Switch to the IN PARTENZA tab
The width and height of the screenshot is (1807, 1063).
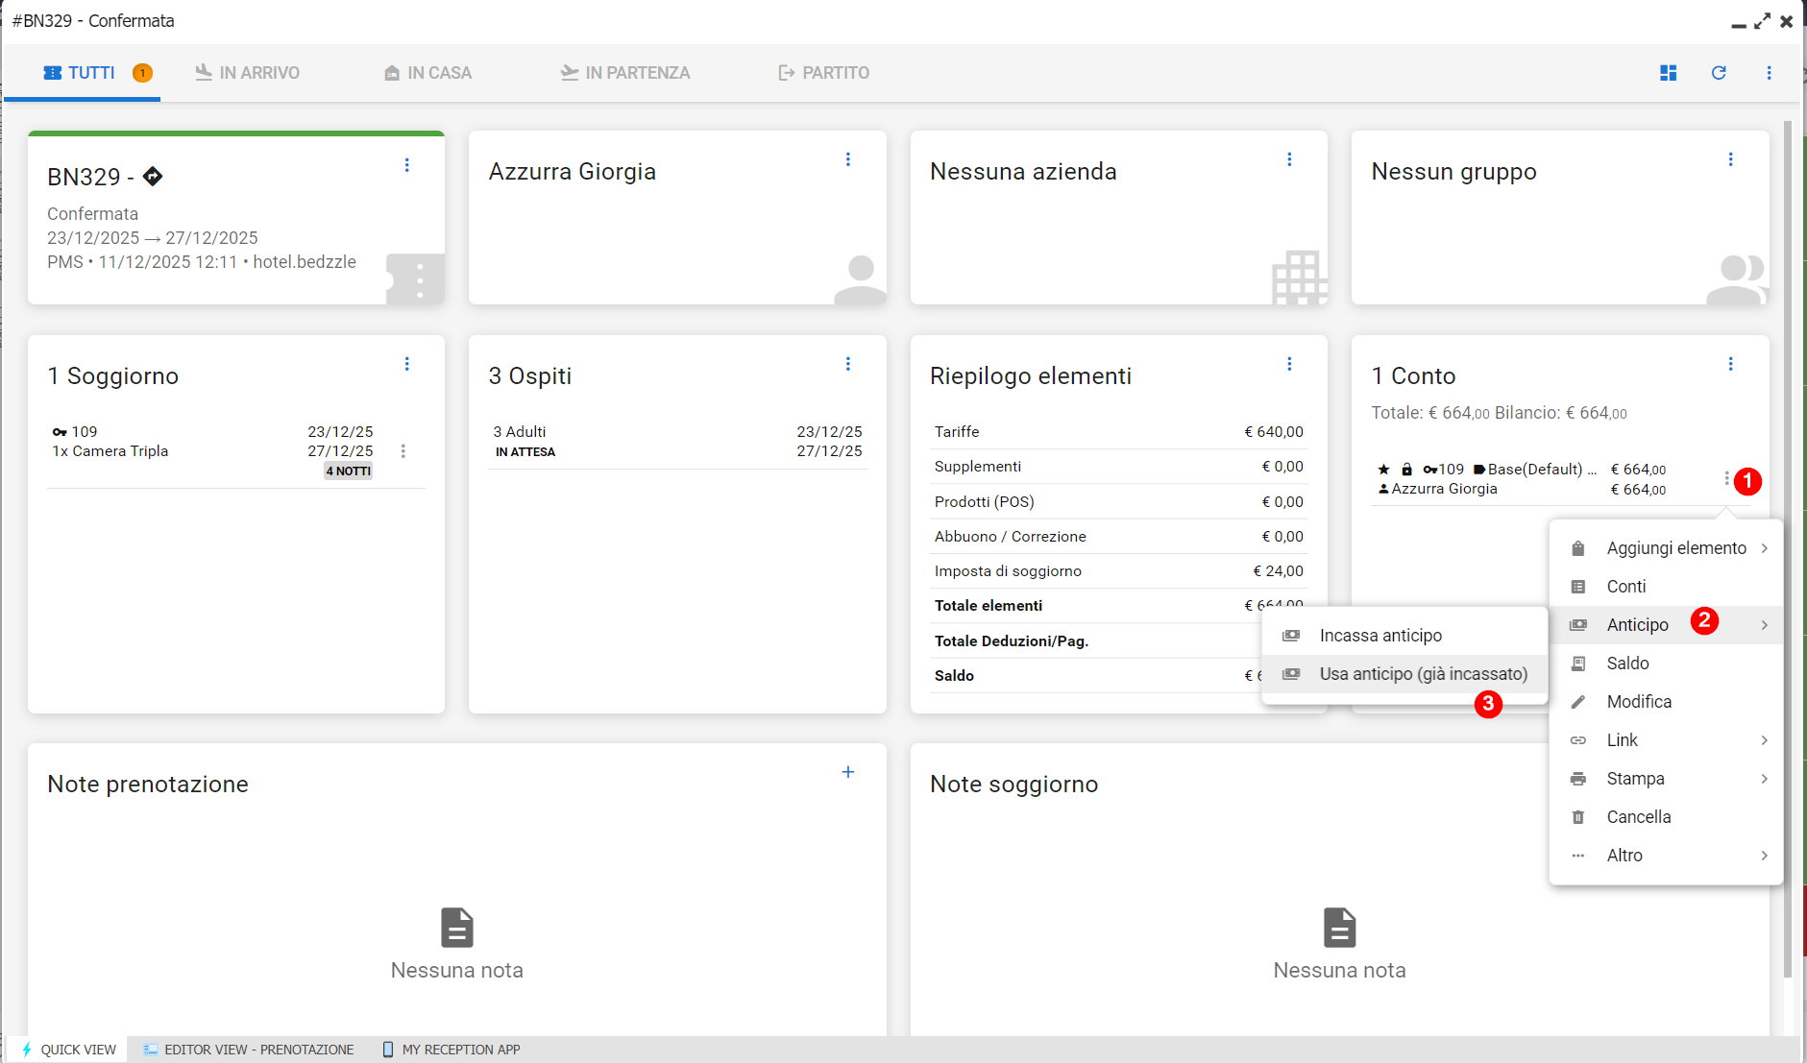pyautogui.click(x=625, y=73)
